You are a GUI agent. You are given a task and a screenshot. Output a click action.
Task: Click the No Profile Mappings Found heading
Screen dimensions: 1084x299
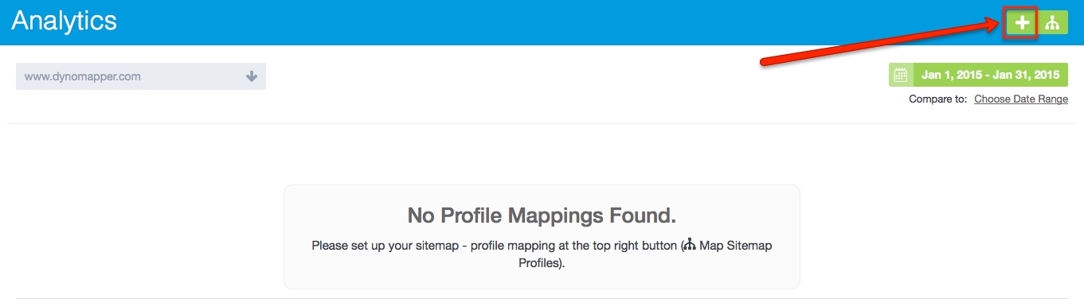coord(542,216)
